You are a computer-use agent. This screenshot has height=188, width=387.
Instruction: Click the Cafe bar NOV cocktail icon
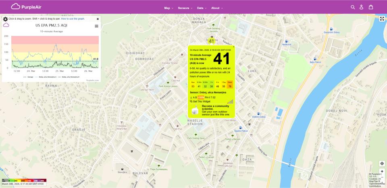147,86
